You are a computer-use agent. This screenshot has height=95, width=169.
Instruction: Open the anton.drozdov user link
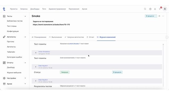[x=74, y=44]
